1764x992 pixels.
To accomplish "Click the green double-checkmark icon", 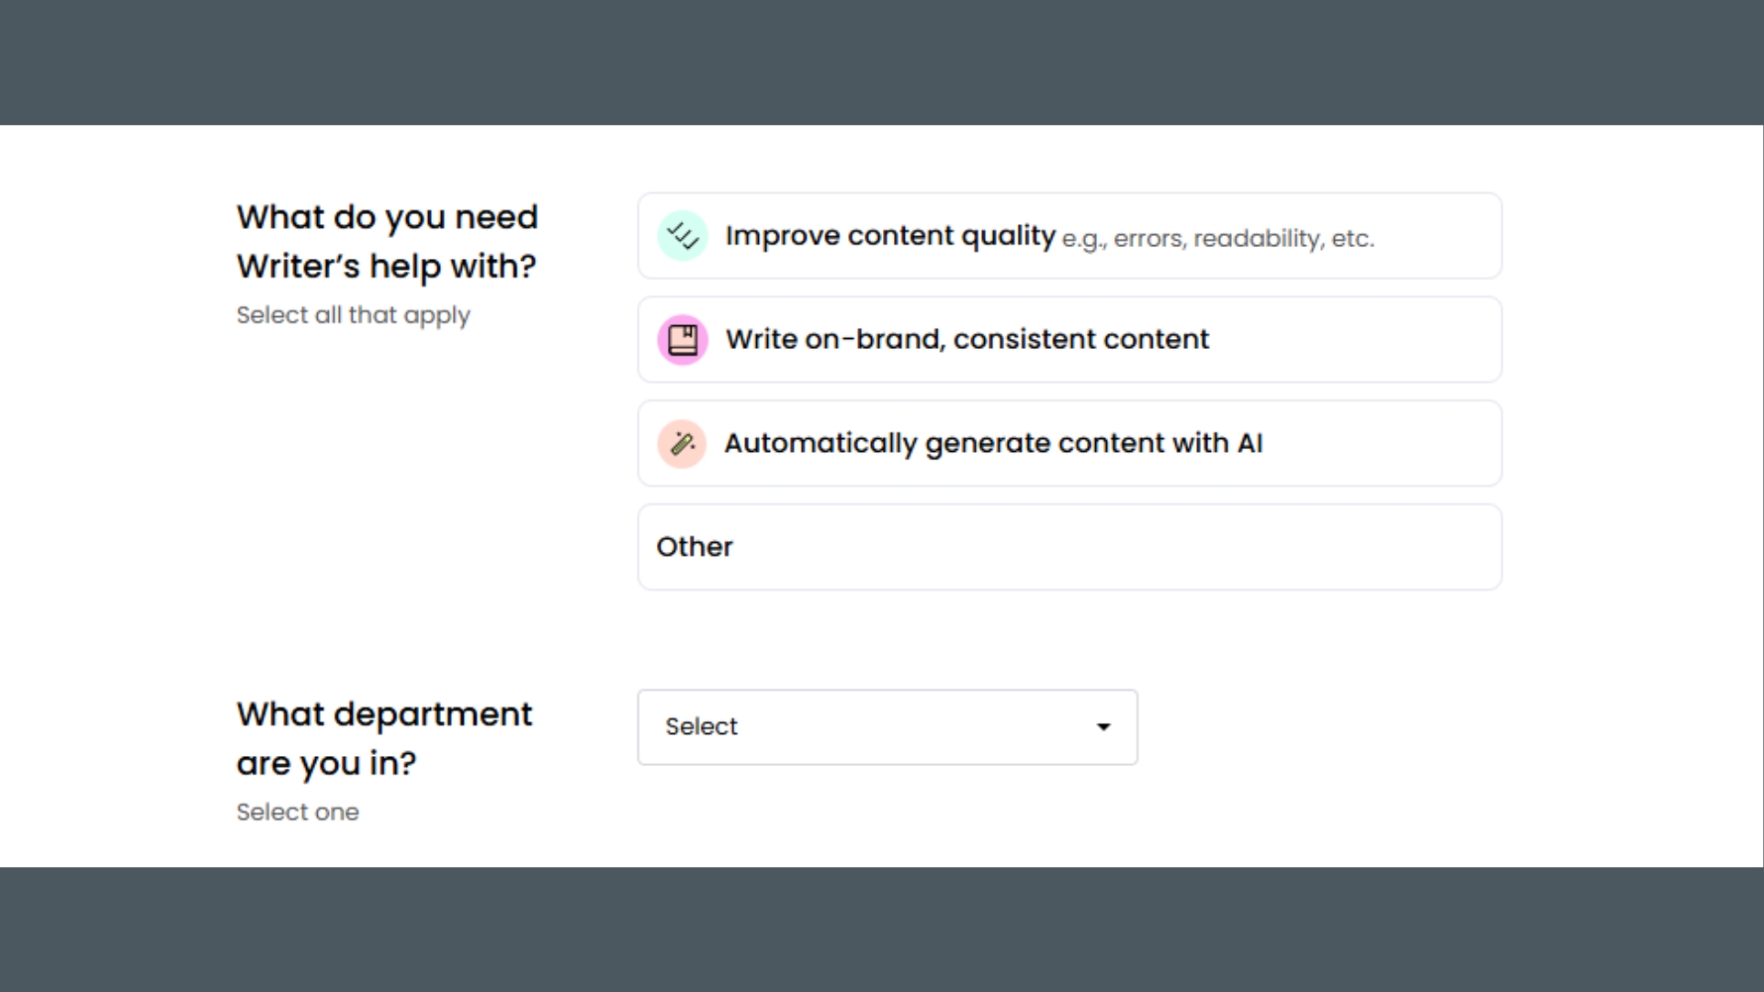I will click(682, 236).
